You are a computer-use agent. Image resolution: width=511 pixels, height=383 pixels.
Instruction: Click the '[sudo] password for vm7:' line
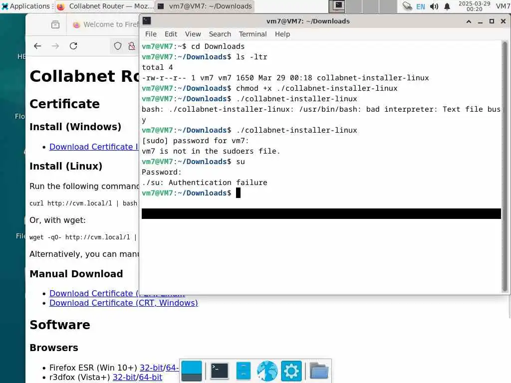click(x=195, y=141)
